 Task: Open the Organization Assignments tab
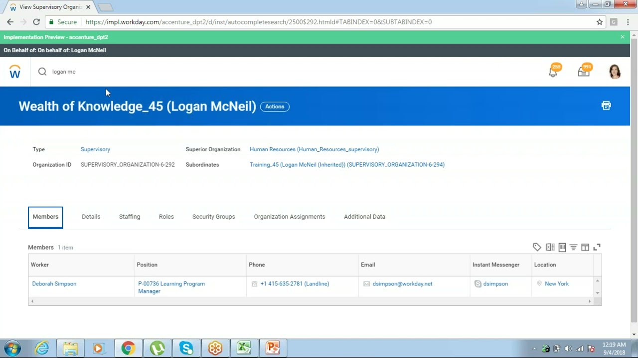(290, 217)
